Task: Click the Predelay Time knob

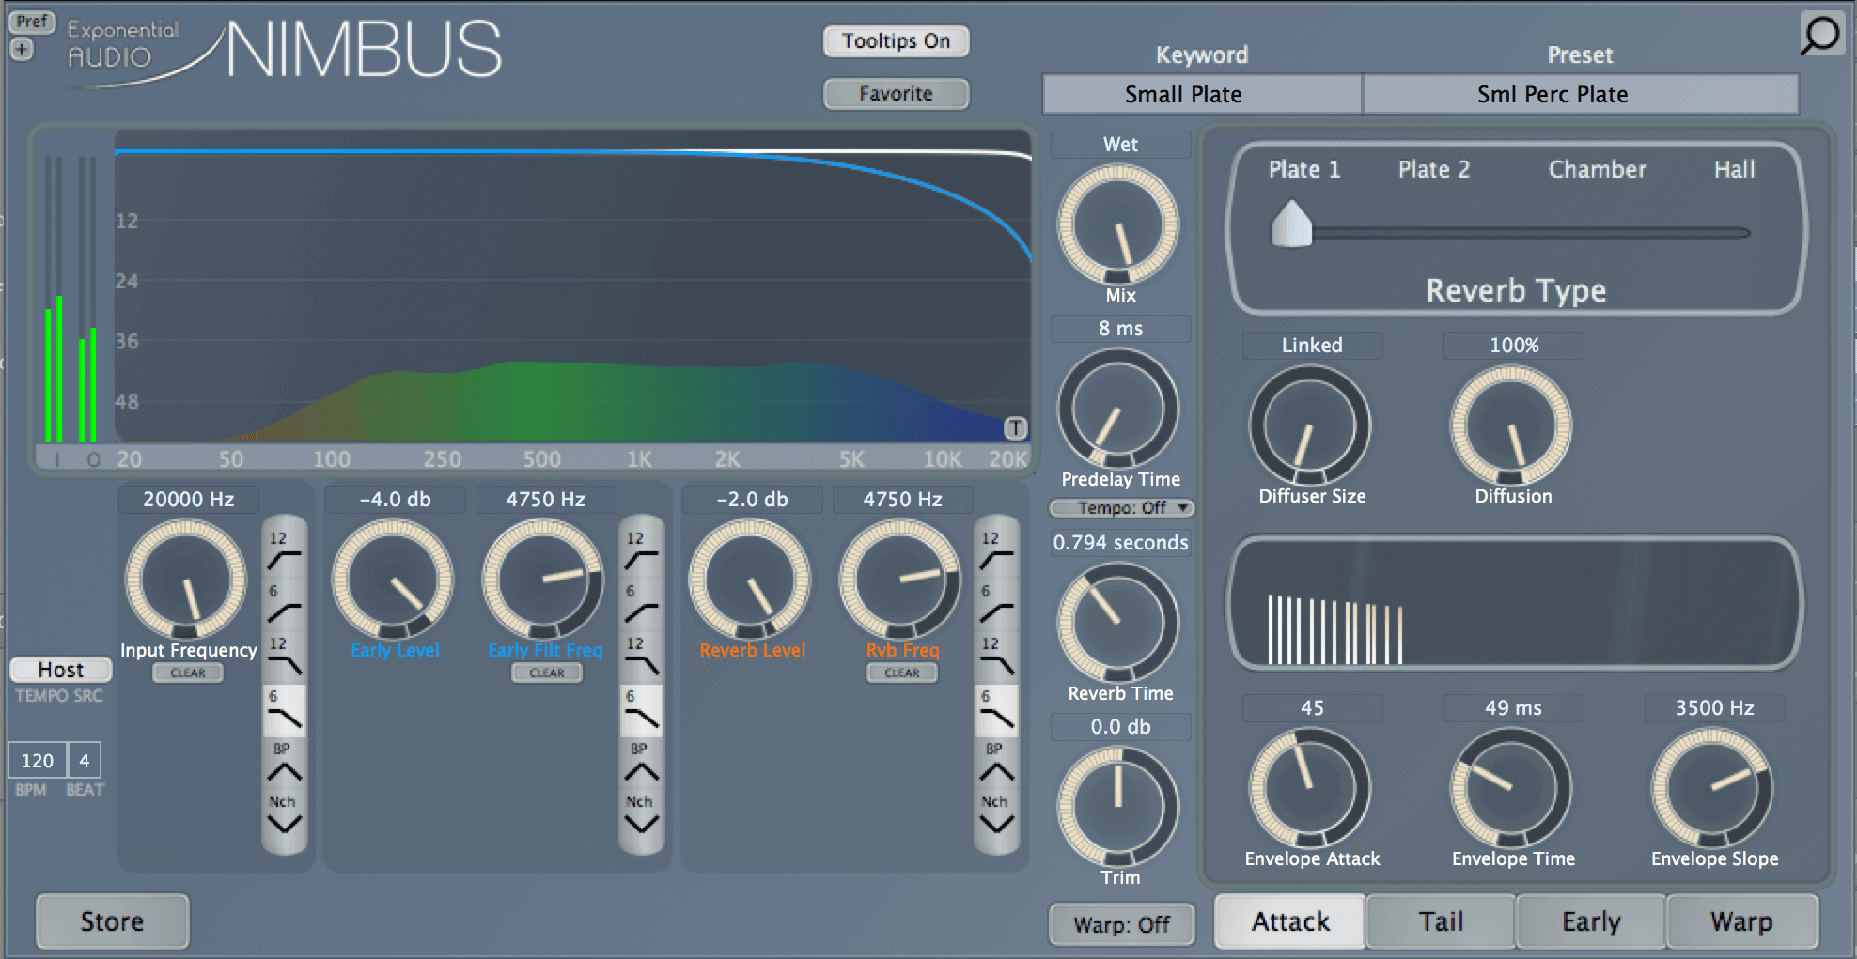Action: (1118, 409)
